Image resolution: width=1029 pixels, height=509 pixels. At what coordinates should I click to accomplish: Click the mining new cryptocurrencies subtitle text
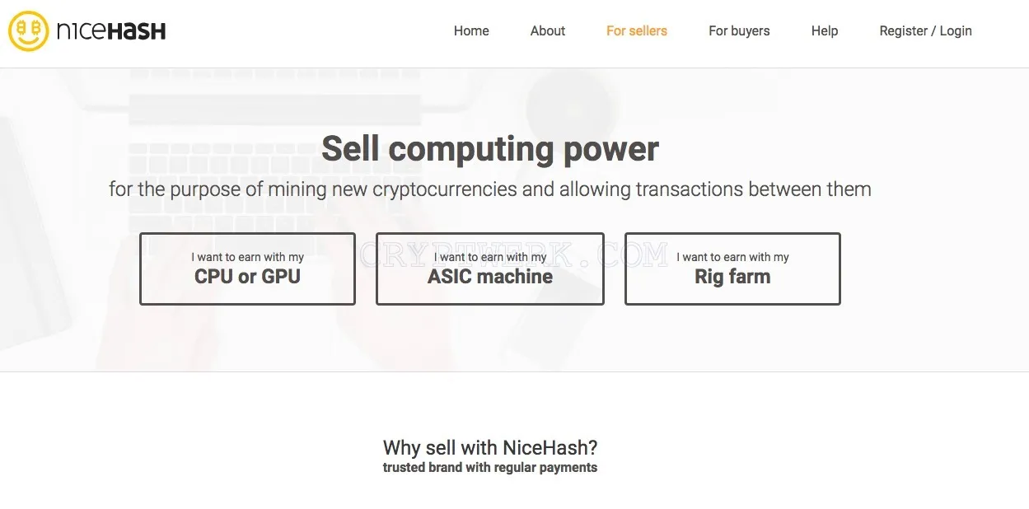tap(490, 189)
